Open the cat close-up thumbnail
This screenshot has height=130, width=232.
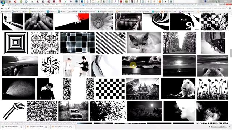212,111
